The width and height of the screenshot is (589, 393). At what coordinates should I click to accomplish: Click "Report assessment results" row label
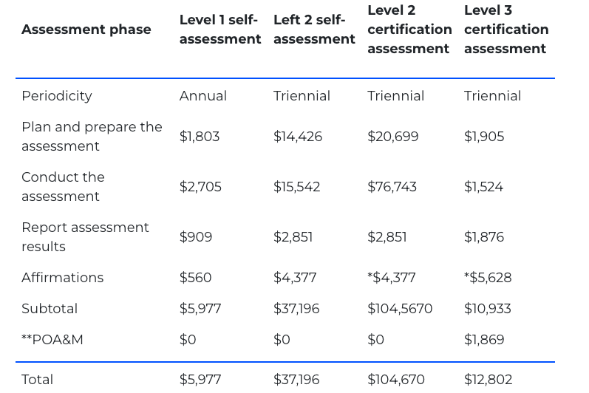(x=85, y=237)
